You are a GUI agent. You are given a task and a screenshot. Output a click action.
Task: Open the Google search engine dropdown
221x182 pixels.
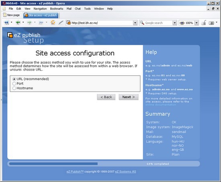pos(175,23)
